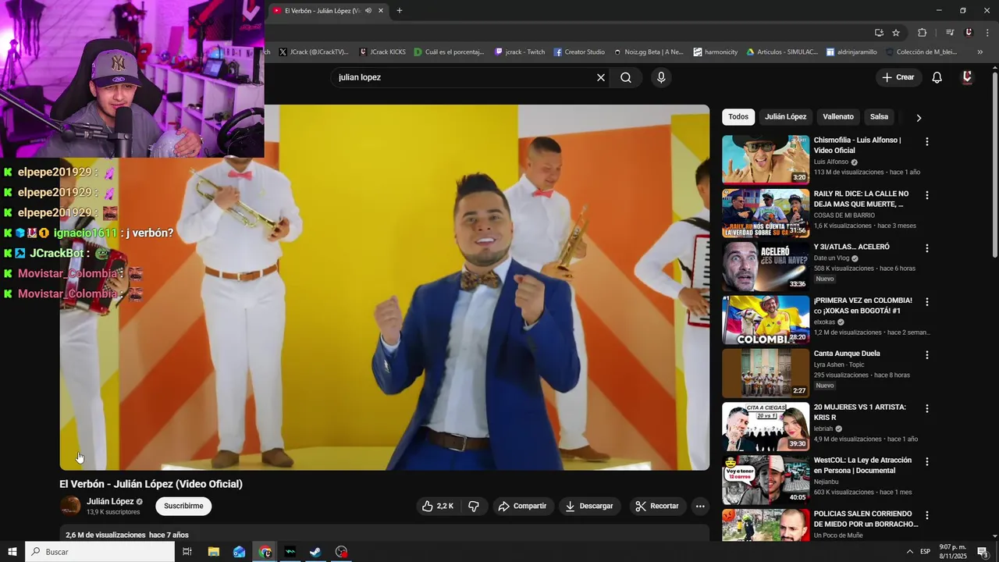Viewport: 999px width, 562px height.
Task: Select the Todos filter chip
Action: (x=738, y=117)
